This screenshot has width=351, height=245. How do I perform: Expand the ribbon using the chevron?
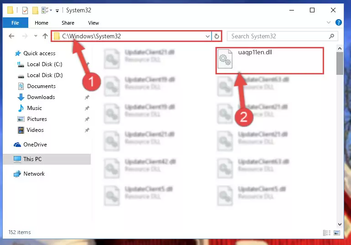pyautogui.click(x=328, y=22)
